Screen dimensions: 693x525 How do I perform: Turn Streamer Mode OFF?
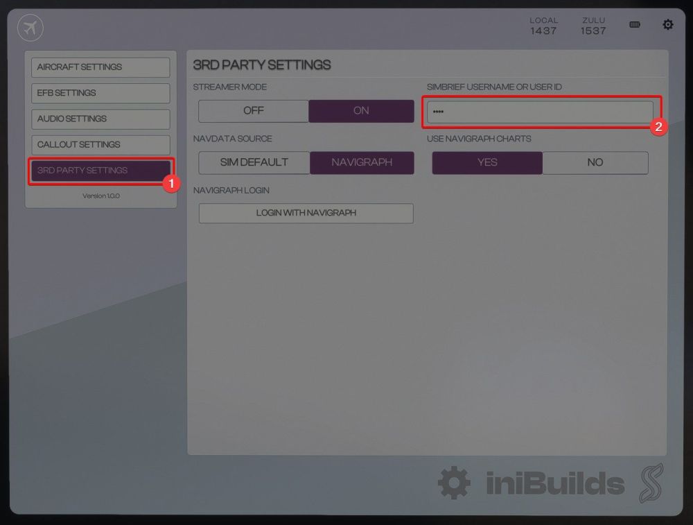[x=253, y=110]
